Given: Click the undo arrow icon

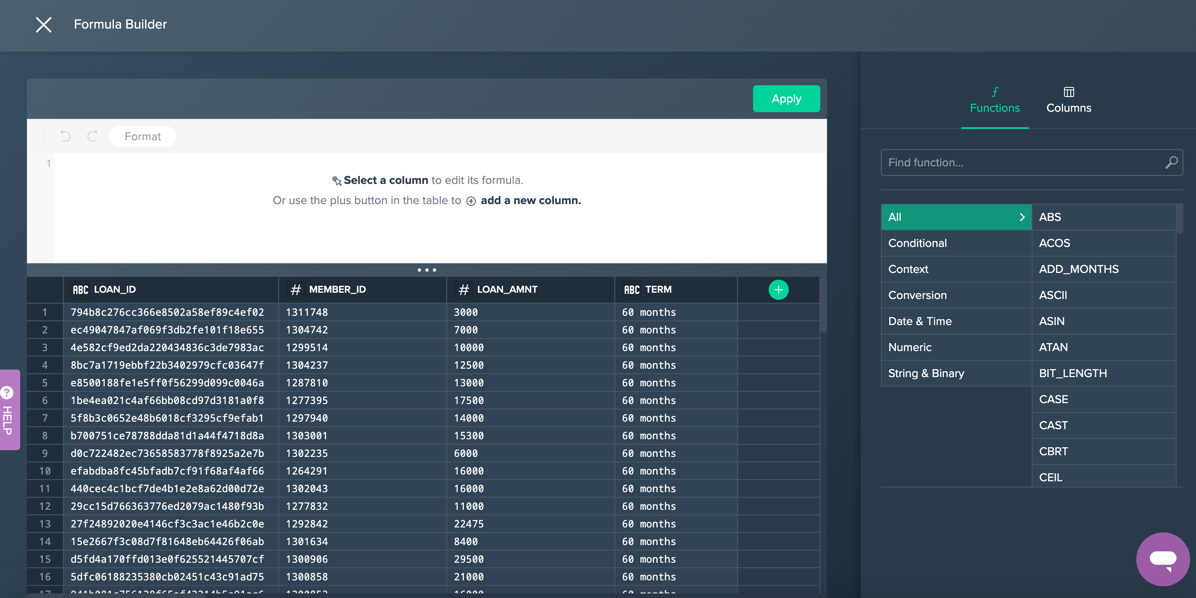Looking at the screenshot, I should point(66,136).
